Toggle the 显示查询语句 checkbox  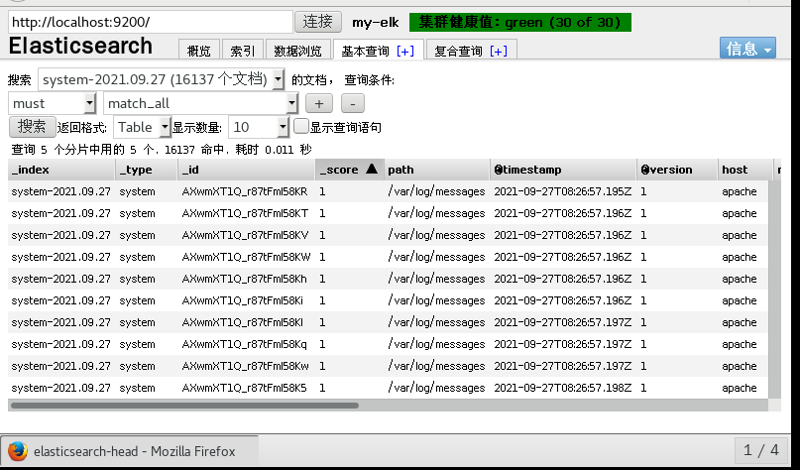(301, 126)
